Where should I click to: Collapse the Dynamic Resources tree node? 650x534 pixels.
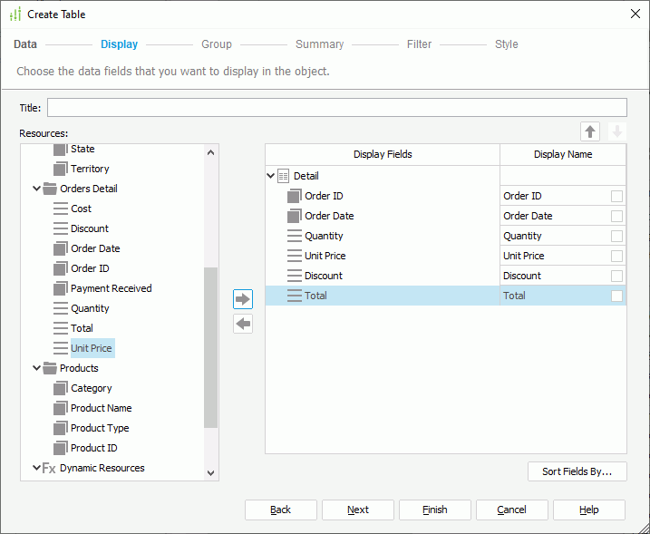coord(37,468)
